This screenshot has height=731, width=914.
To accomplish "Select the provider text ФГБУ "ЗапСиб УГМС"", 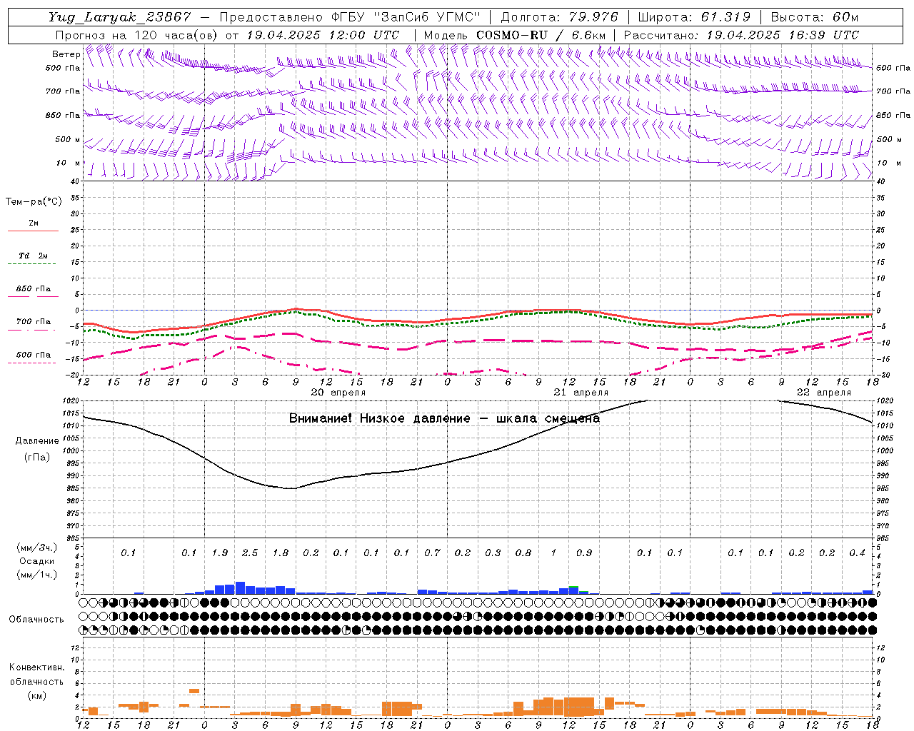I will point(406,18).
